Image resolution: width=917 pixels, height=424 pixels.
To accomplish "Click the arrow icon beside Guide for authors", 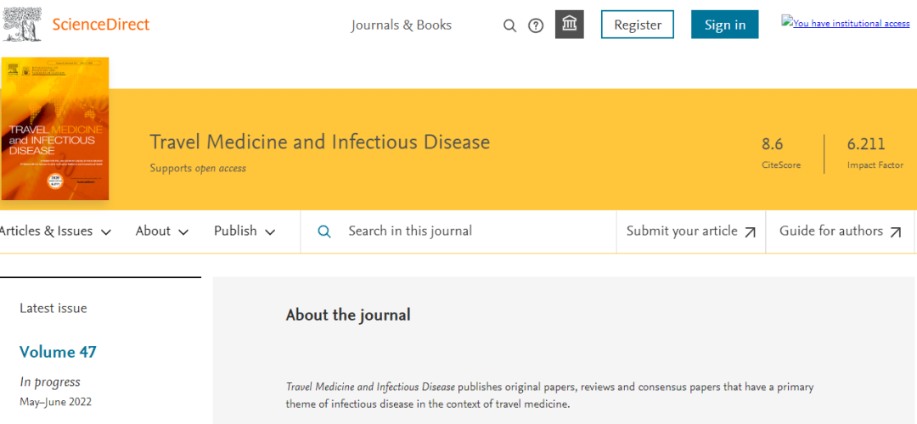I will point(896,232).
